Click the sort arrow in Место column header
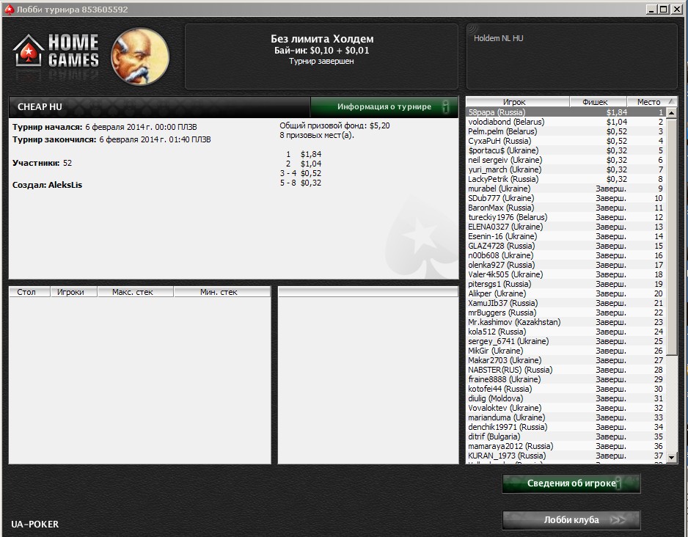 (x=670, y=101)
